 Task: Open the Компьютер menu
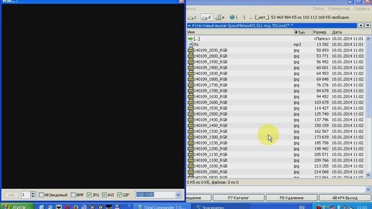tap(339, 9)
